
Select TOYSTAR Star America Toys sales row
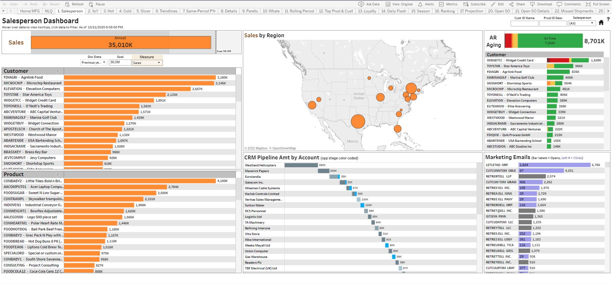coord(119,94)
